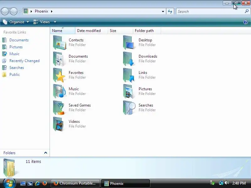
Task: Open the Contacts folder icon
Action: 60,43
